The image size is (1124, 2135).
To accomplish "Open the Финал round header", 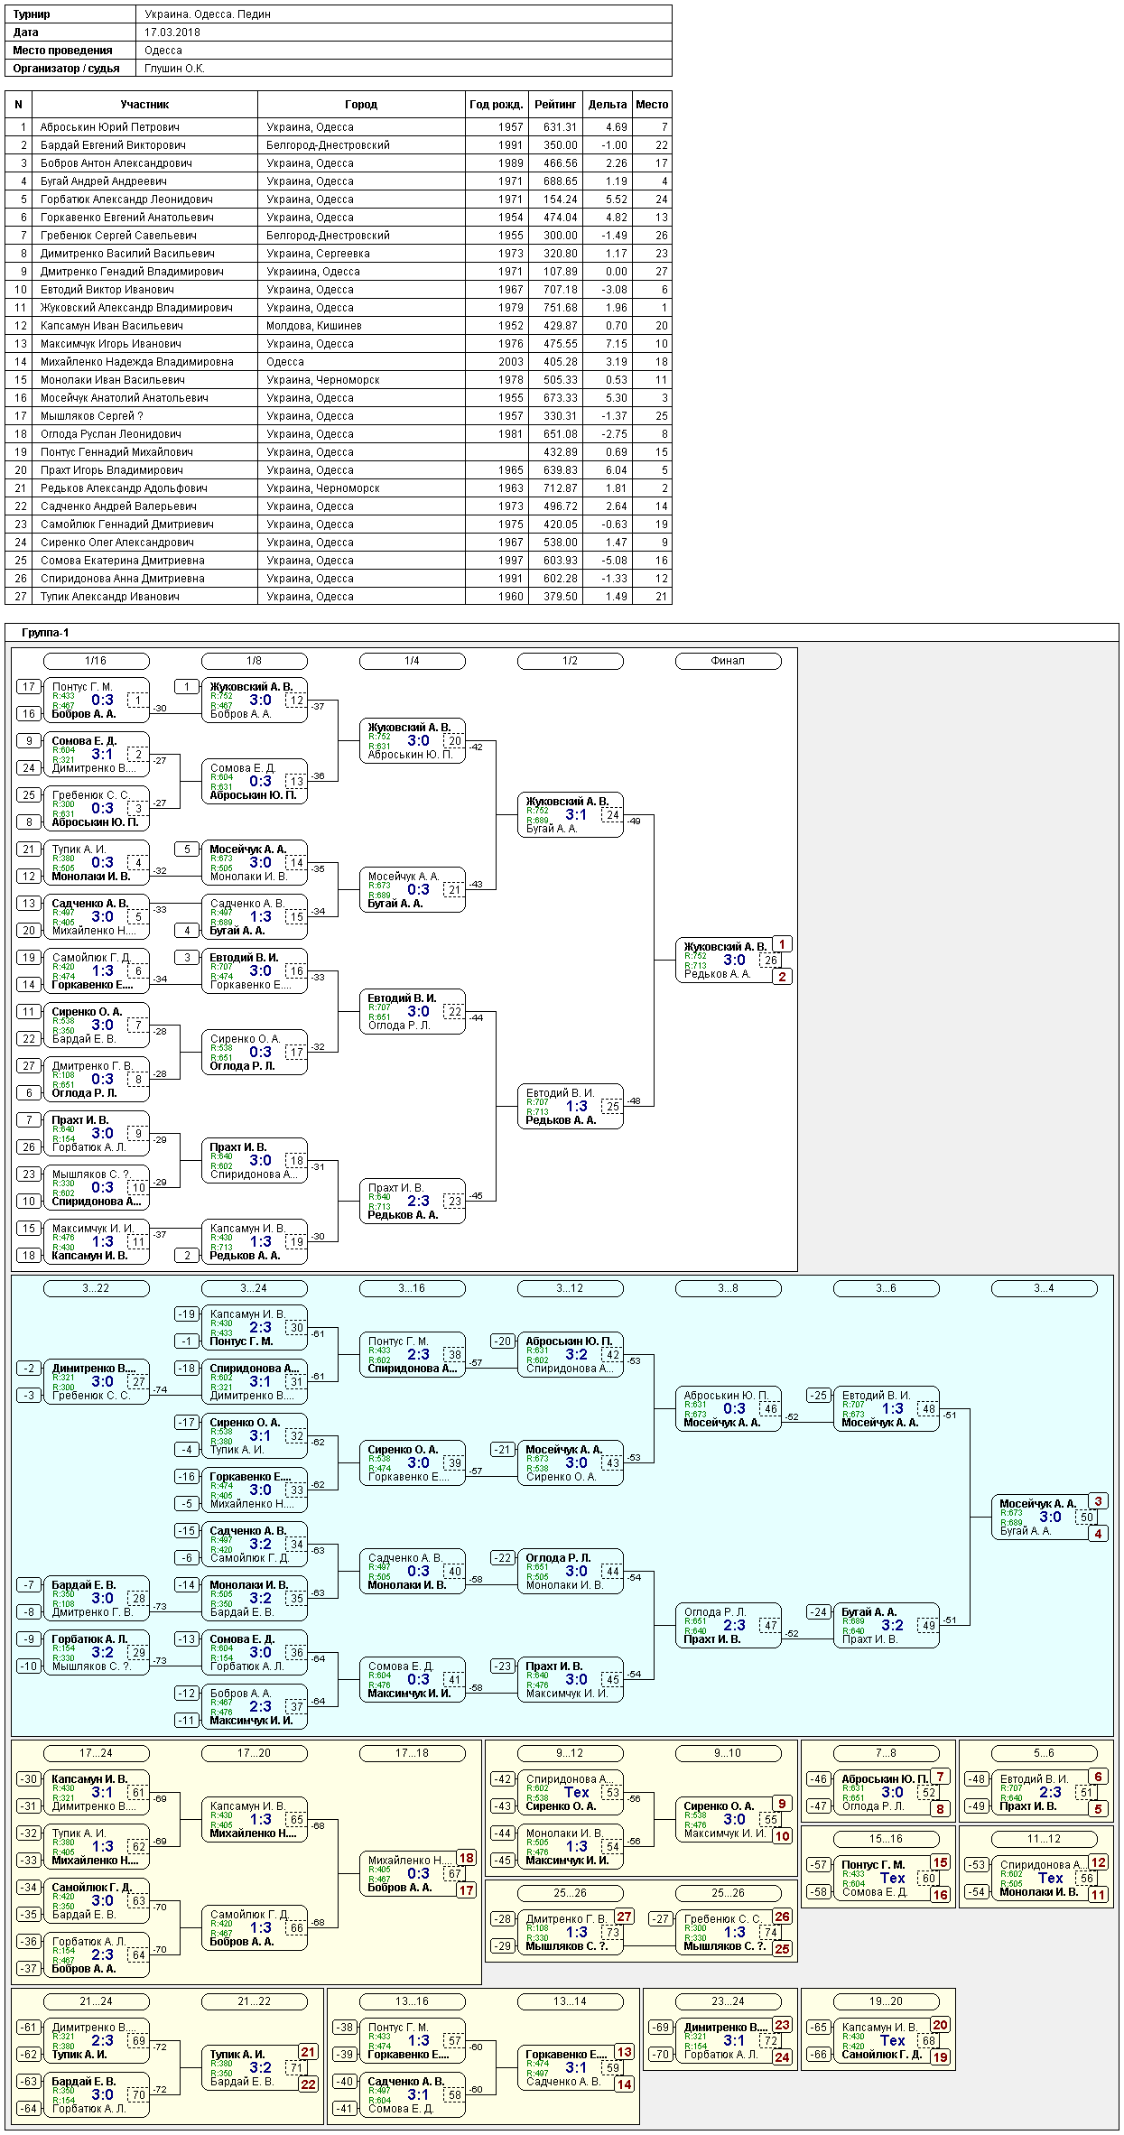I will [x=728, y=661].
